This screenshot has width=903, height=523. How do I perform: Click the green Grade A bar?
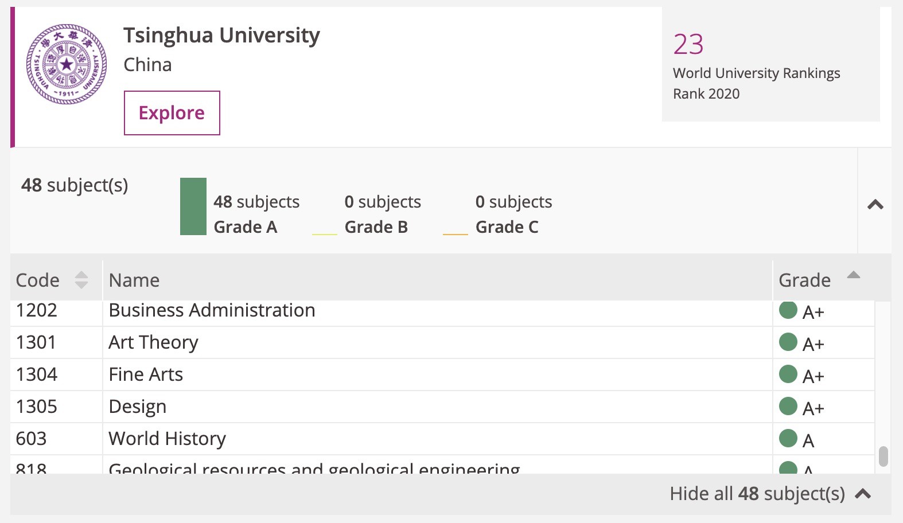(x=193, y=206)
